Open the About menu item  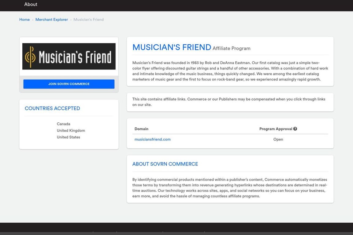tap(31, 4)
